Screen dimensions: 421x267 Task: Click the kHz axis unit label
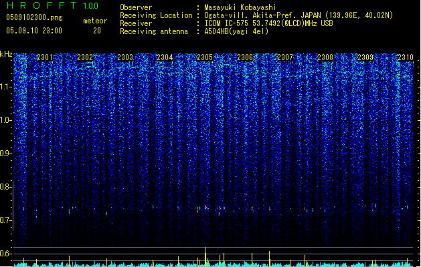pos(6,54)
